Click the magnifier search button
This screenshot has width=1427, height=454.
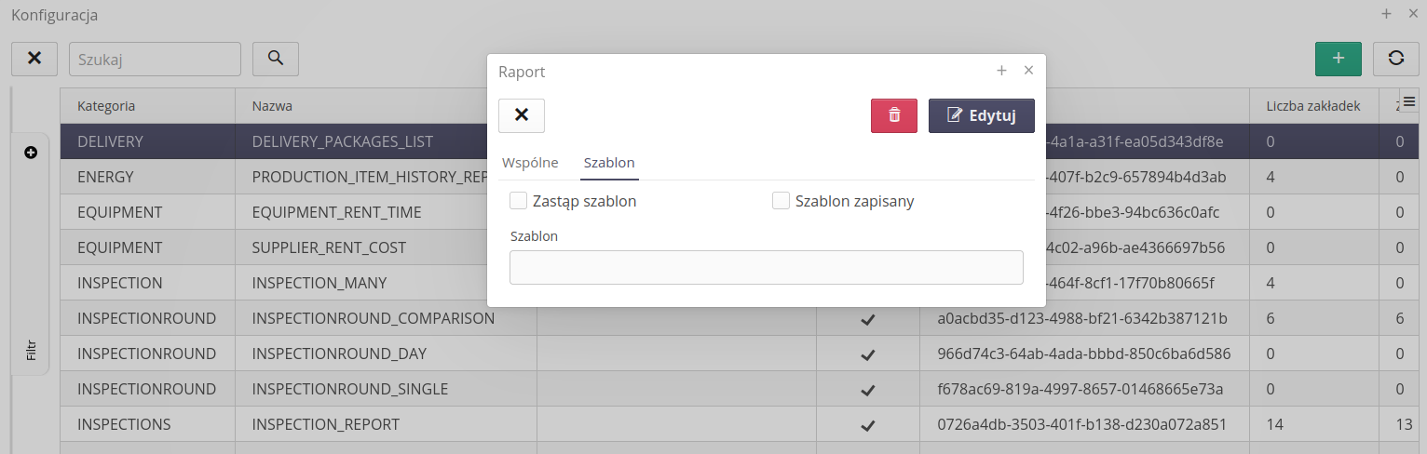276,58
